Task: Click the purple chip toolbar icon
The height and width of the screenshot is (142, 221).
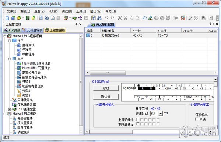Action: click(x=80, y=18)
